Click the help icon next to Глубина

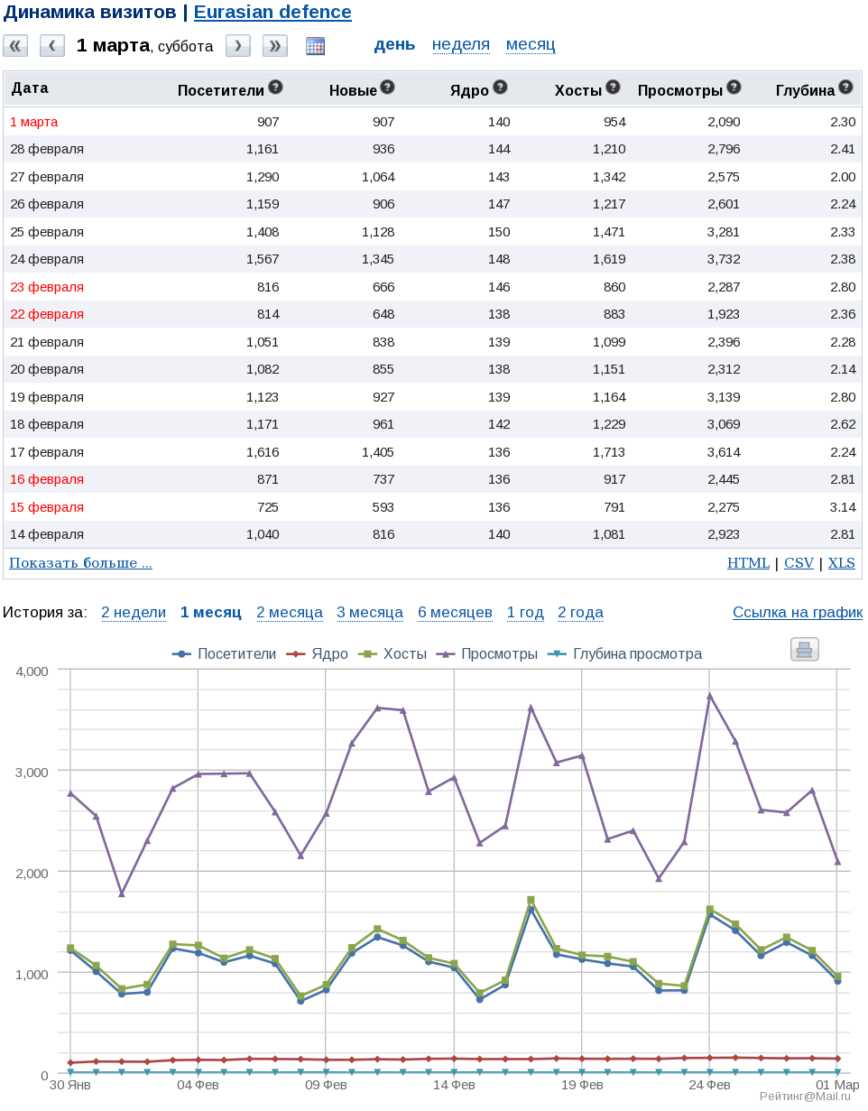pos(845,88)
